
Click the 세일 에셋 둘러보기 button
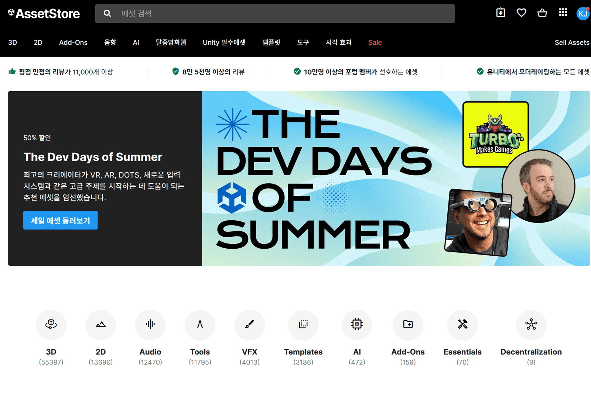pyautogui.click(x=61, y=220)
